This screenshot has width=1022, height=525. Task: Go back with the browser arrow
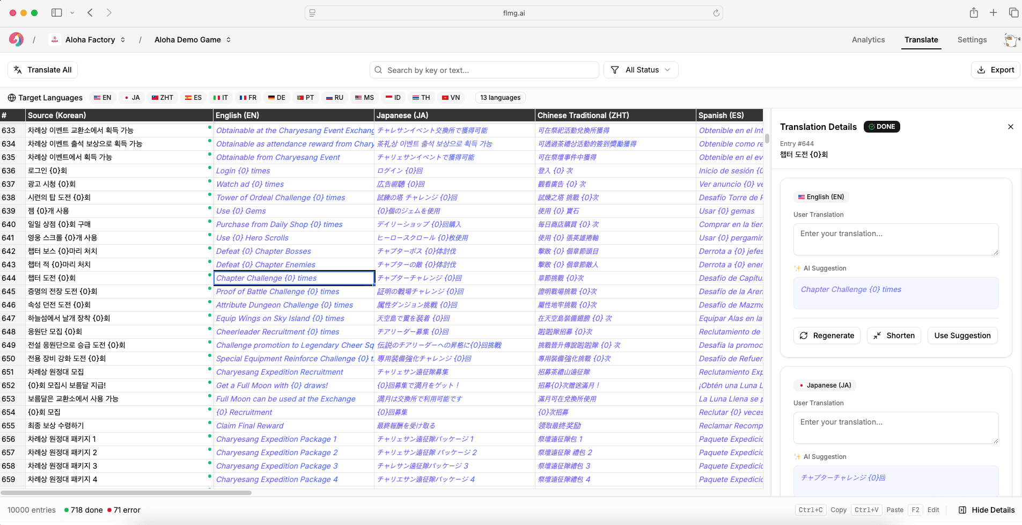pyautogui.click(x=90, y=12)
